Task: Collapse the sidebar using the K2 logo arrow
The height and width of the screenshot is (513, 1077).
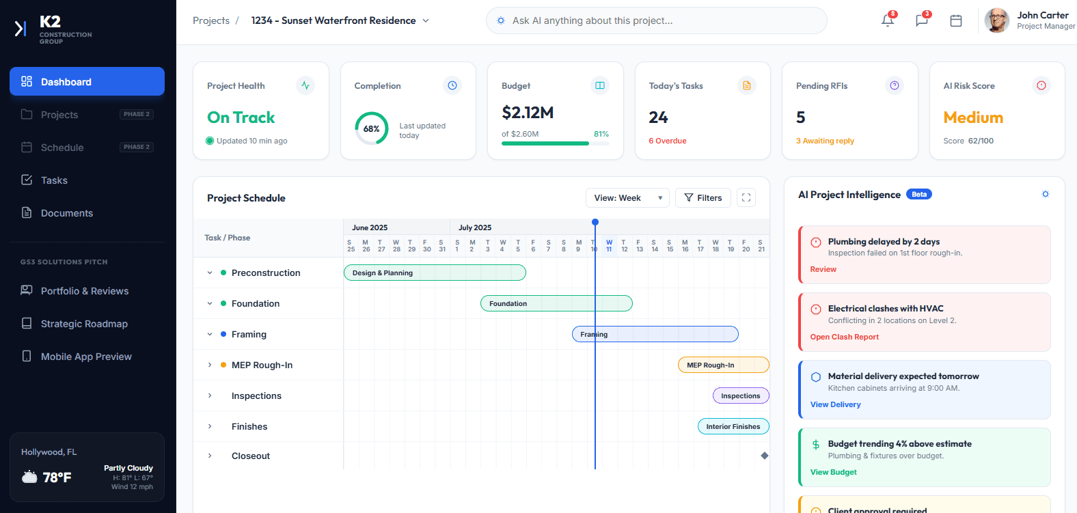Action: (x=21, y=28)
